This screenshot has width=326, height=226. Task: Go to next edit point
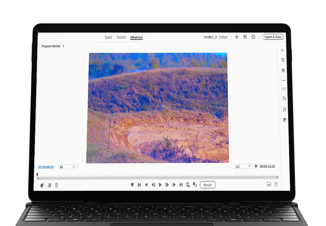(x=181, y=185)
